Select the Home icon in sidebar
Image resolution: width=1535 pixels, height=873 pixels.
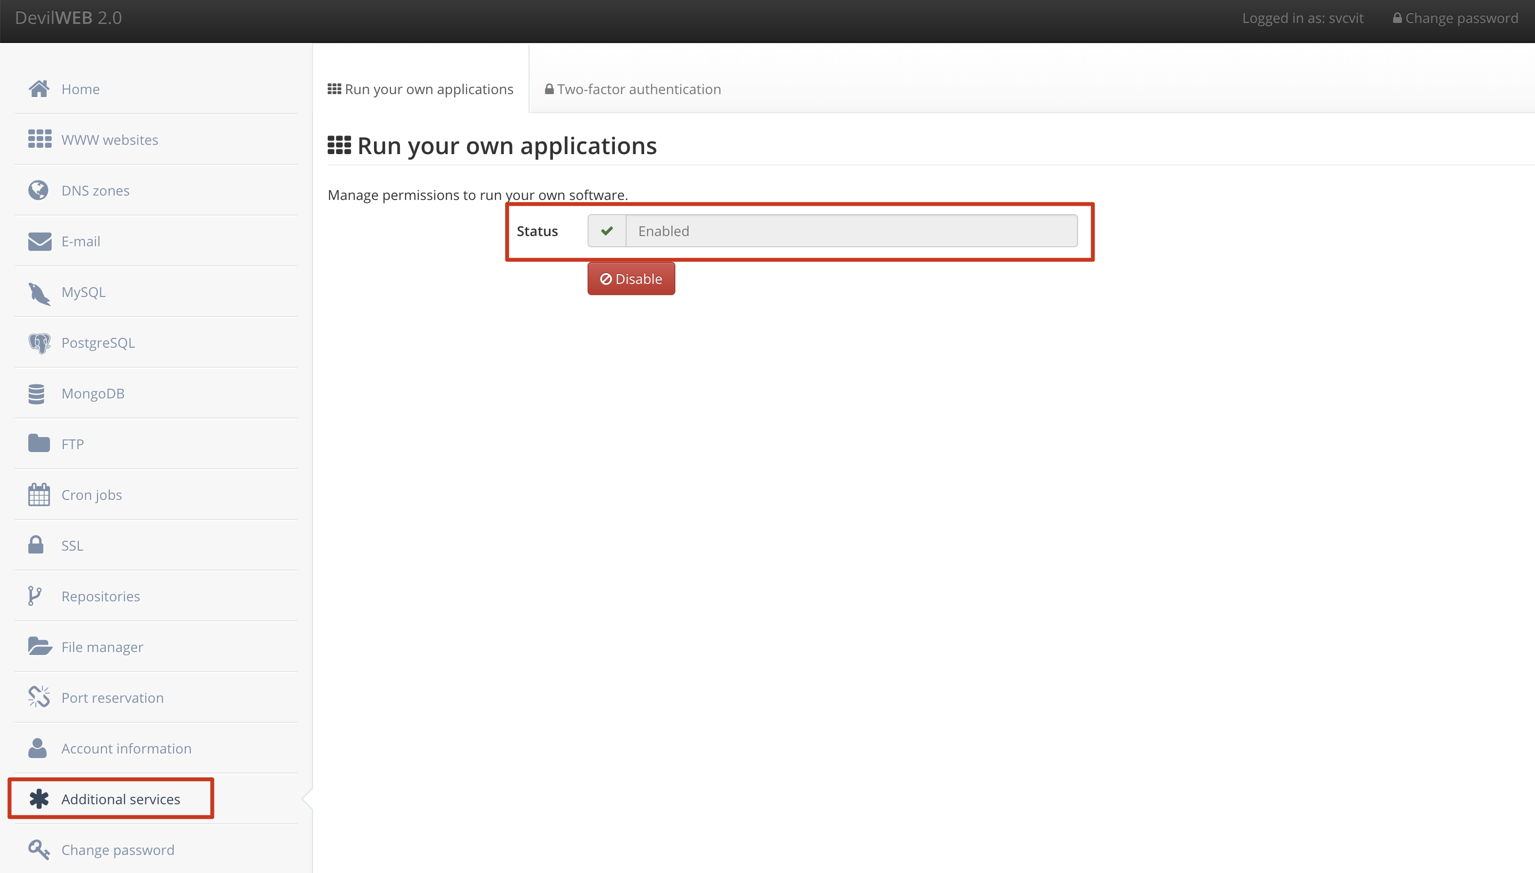(x=39, y=88)
